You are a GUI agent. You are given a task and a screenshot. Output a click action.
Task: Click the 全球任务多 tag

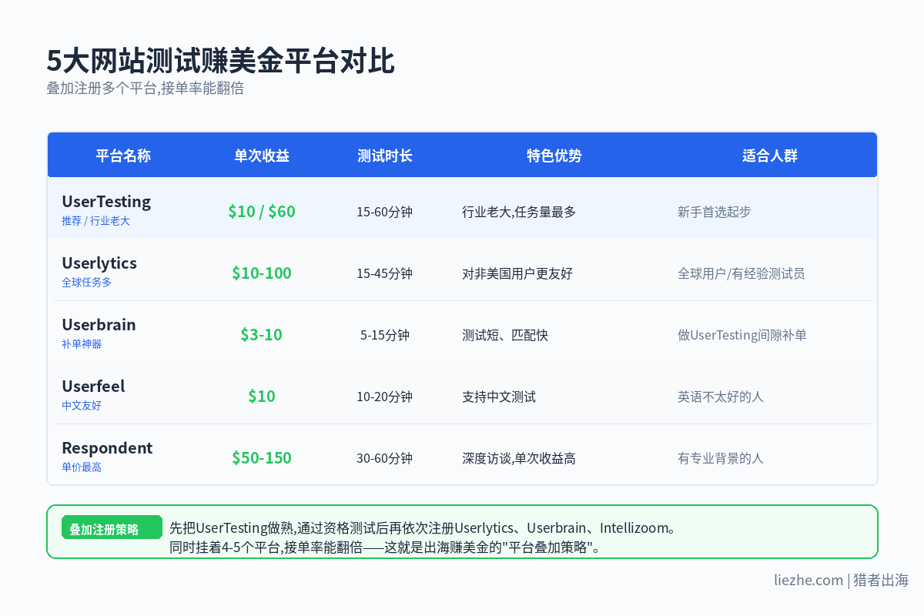point(87,283)
